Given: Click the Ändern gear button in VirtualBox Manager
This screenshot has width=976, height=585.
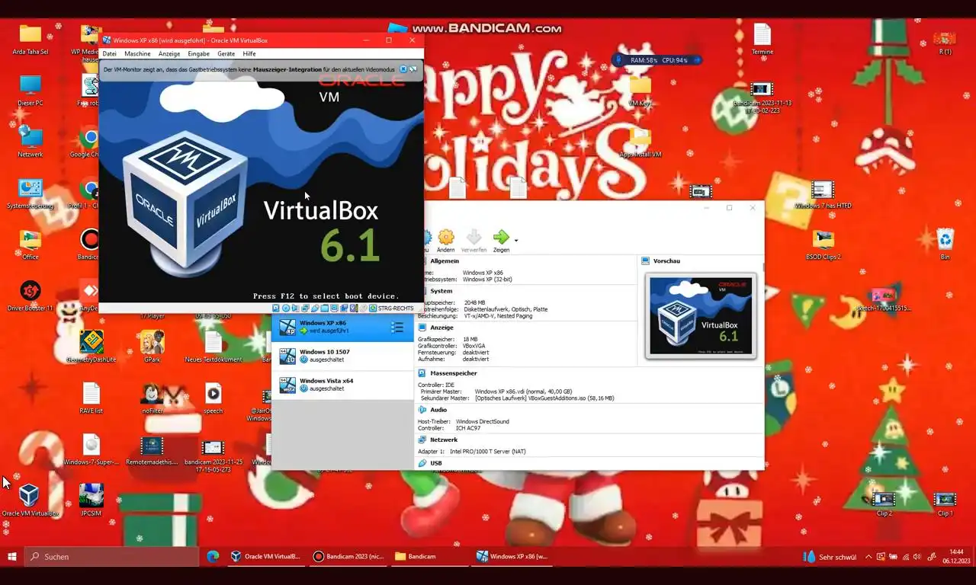Looking at the screenshot, I should click(446, 241).
